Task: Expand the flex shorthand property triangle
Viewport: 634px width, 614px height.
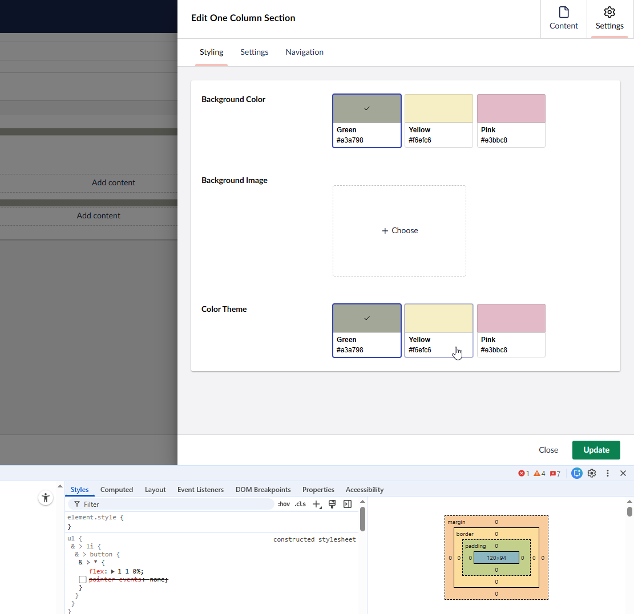Action: point(113,571)
